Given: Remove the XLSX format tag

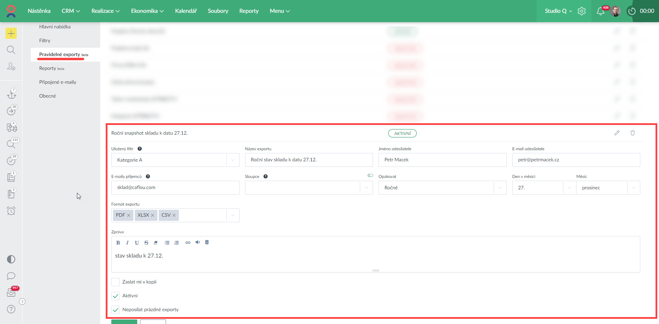Looking at the screenshot, I should tap(153, 215).
